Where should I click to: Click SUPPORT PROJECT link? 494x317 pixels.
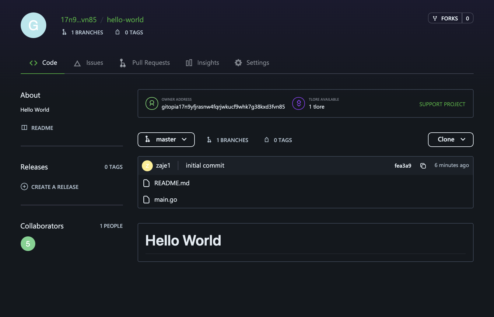442,104
